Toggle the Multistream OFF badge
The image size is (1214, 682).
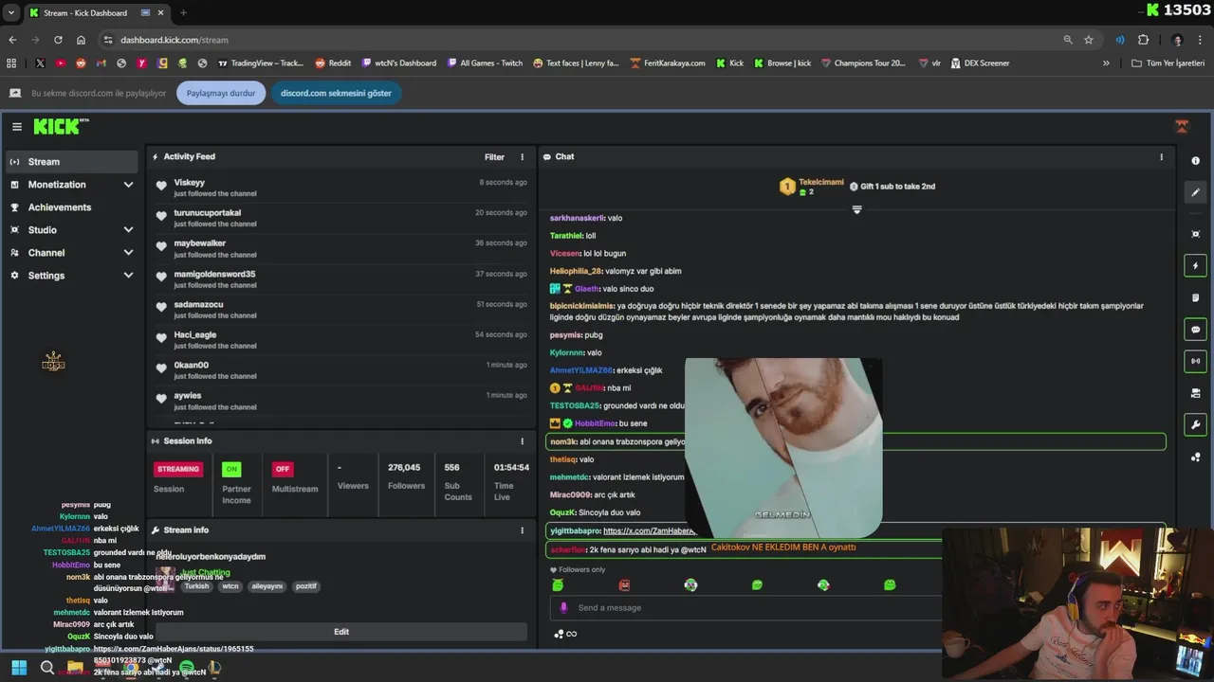[283, 469]
